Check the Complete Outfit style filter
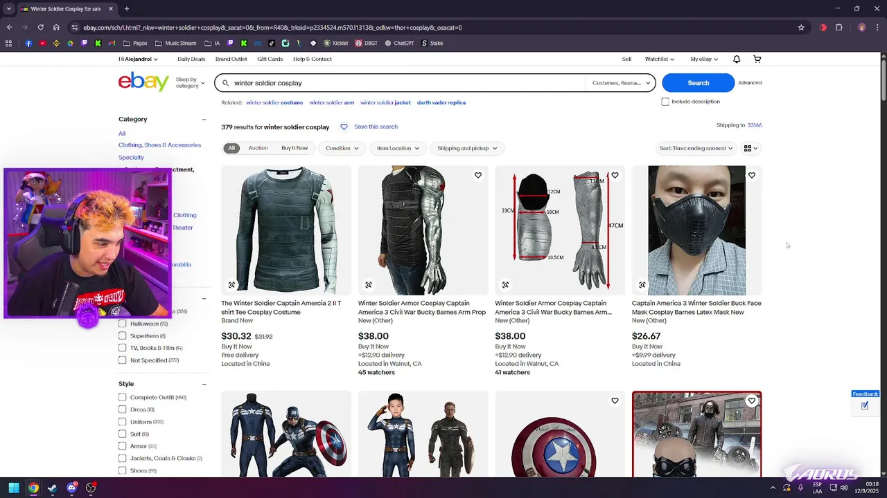Viewport: 887px width, 498px height. tap(123, 398)
